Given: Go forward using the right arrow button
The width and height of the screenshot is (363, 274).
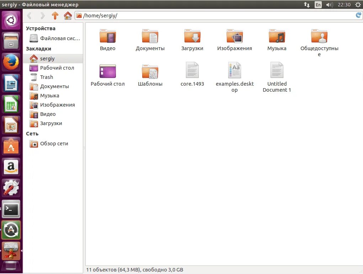Looking at the screenshot, I should click(x=42, y=16).
